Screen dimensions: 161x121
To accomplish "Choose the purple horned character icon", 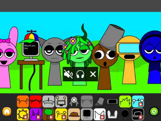I will tap(36, 114).
